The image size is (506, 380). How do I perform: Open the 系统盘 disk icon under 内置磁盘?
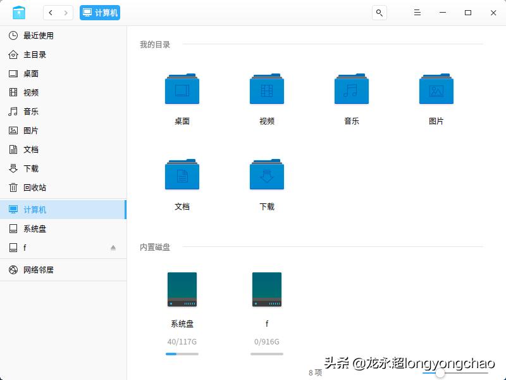(182, 289)
